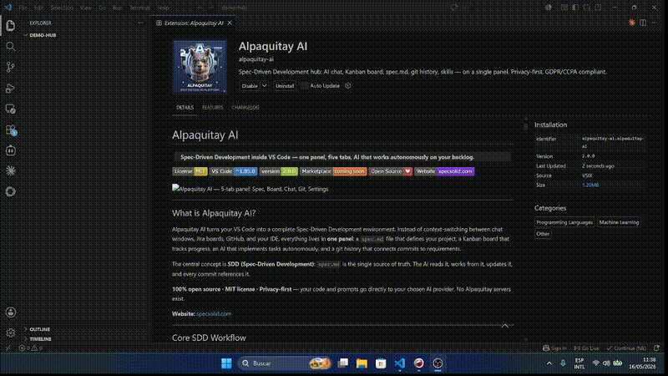The width and height of the screenshot is (668, 376).
Task: Open the Manage gear in the activity bar
Action: [10, 333]
